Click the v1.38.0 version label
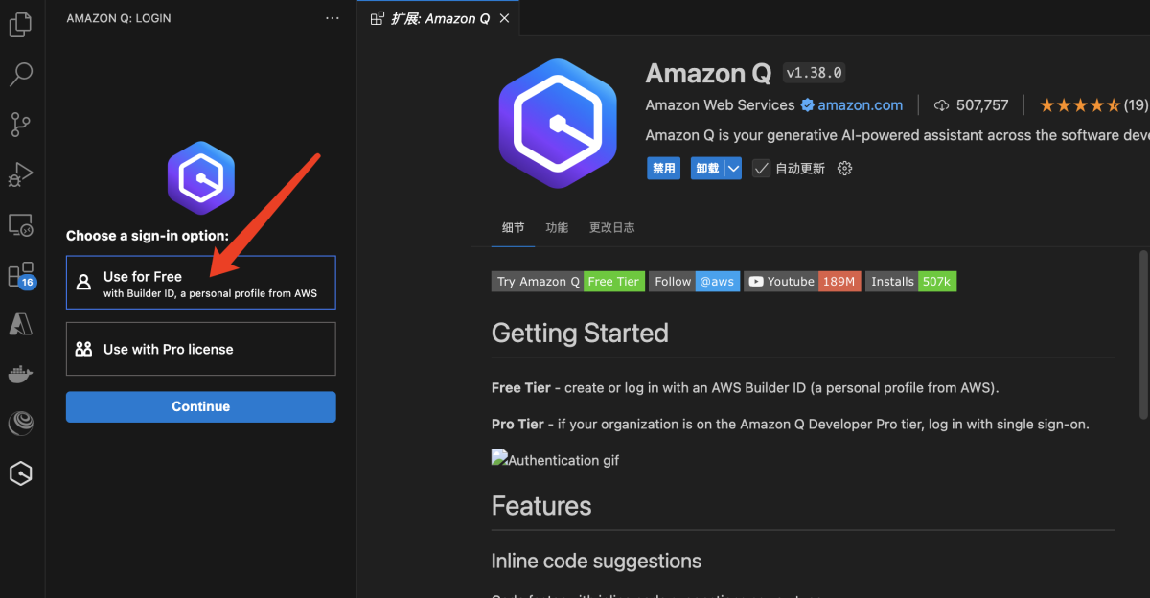This screenshot has width=1150, height=598. pos(815,73)
